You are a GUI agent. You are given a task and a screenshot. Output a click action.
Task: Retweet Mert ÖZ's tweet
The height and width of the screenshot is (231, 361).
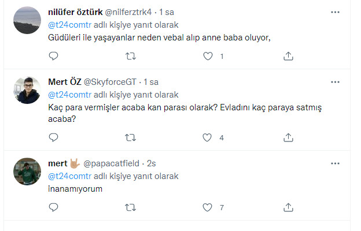[x=131, y=137]
